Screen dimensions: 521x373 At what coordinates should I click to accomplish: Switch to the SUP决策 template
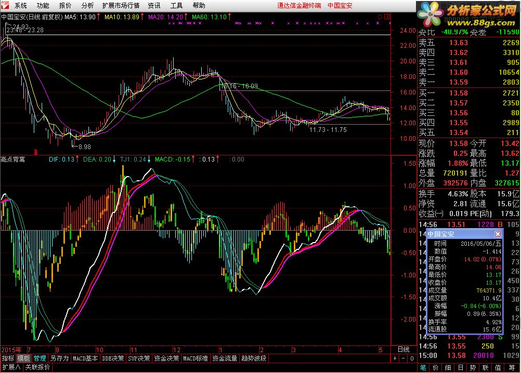(139, 358)
